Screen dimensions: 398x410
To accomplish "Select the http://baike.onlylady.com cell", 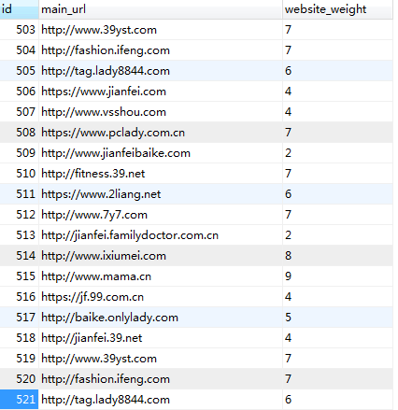I will (x=161, y=318).
